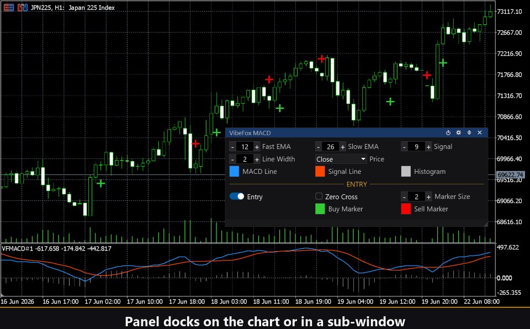This screenshot has height=329, width=530.
Task: Open the gear settings icon of VibeFox MACD
Action: point(458,132)
